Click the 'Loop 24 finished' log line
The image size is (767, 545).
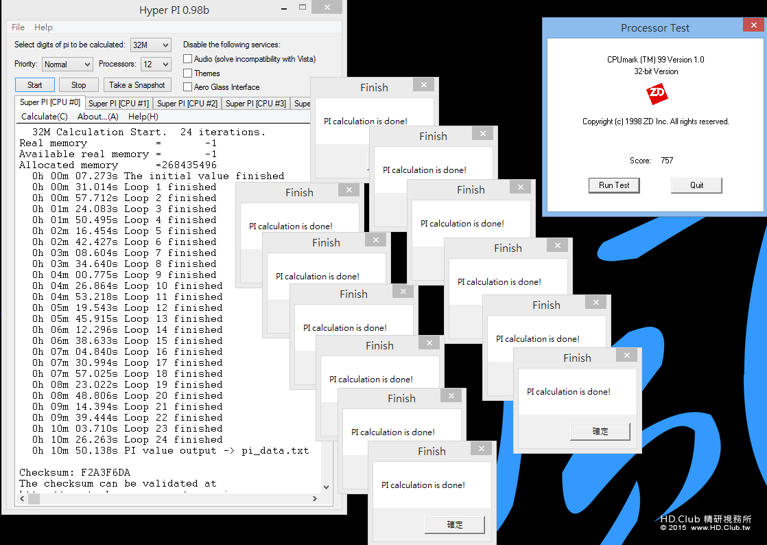pos(127,440)
